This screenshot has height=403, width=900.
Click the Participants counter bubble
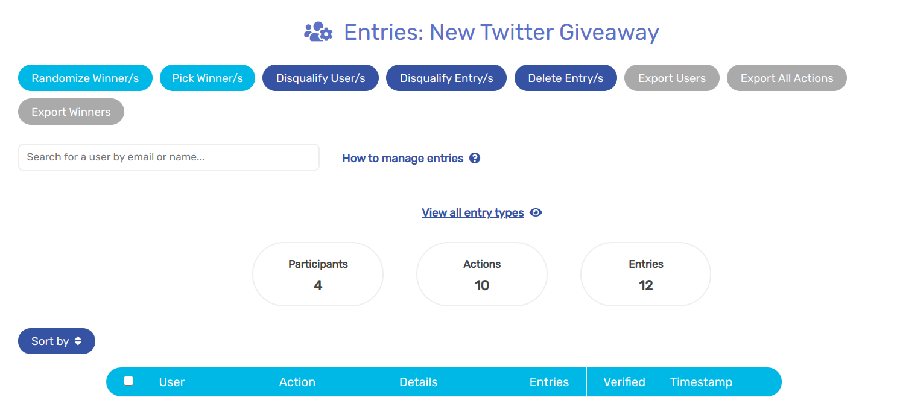coord(318,274)
